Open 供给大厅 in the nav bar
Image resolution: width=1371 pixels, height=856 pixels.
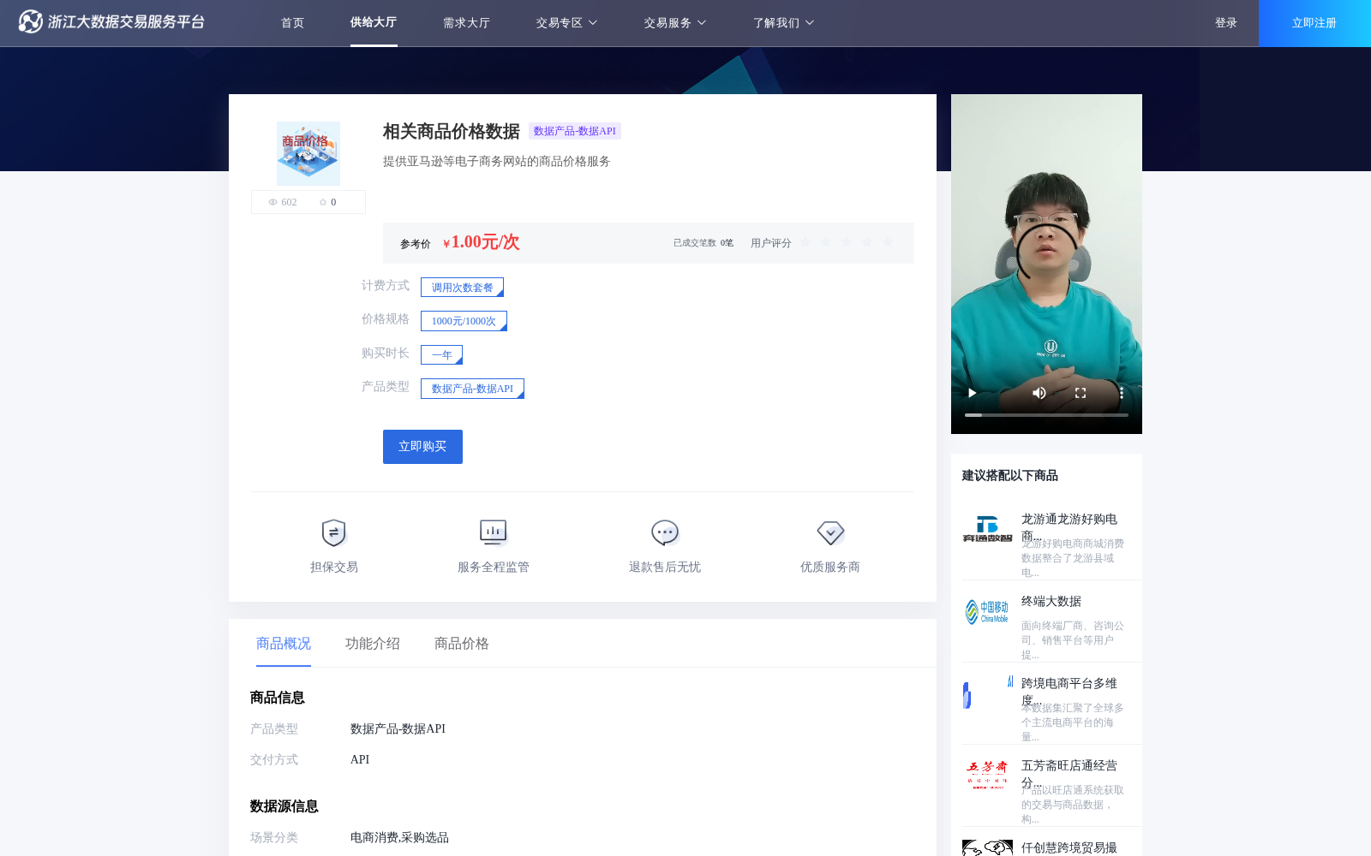coord(374,22)
